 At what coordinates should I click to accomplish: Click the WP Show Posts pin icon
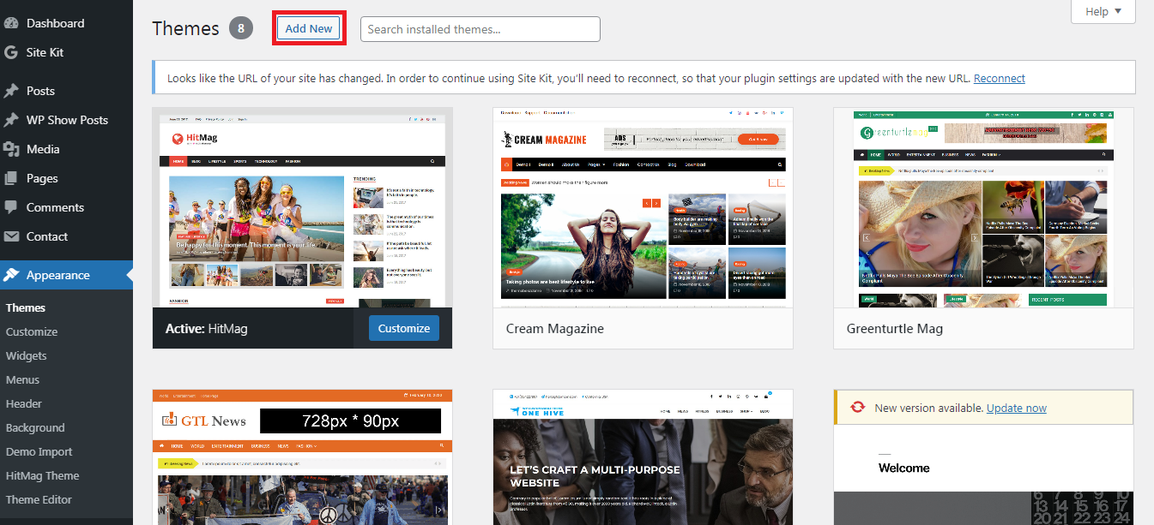pos(11,120)
